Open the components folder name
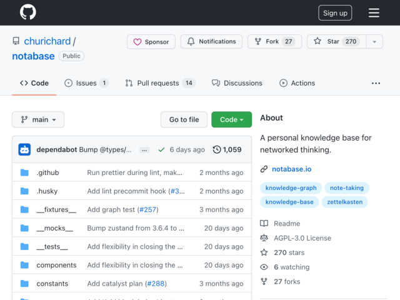The width and height of the screenshot is (400, 300). coord(56,265)
